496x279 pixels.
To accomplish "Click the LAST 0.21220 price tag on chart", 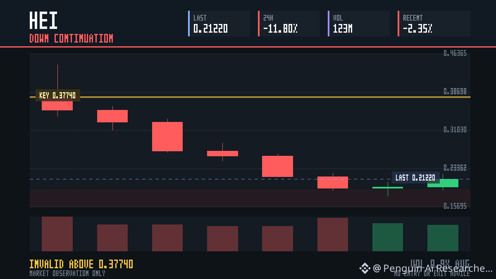I will tap(415, 178).
